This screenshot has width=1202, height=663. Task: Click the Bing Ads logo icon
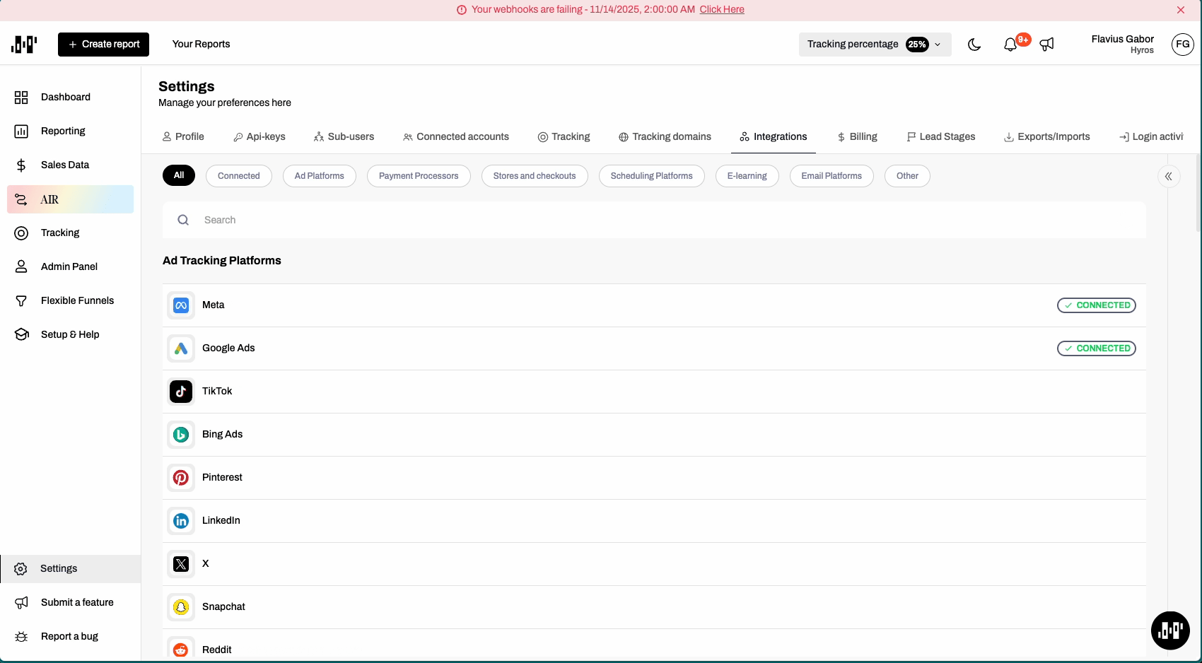click(x=181, y=435)
